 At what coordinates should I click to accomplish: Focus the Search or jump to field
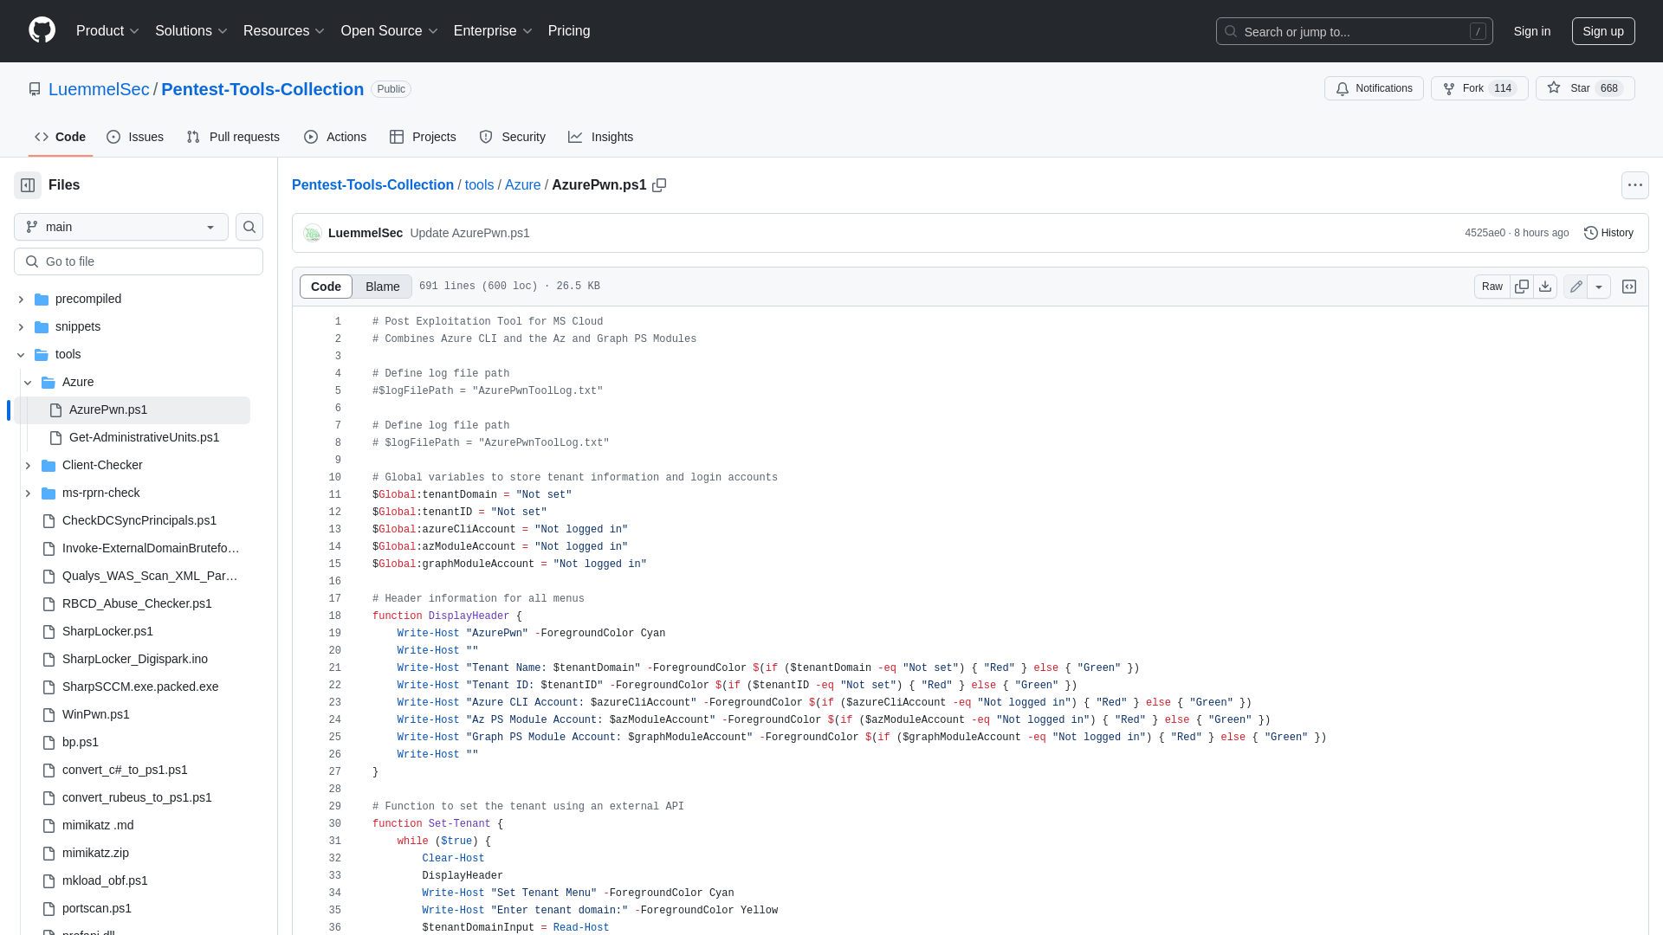[1354, 31]
